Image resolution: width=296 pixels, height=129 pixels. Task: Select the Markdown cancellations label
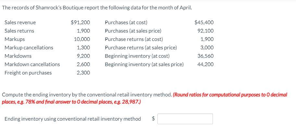click(32, 64)
